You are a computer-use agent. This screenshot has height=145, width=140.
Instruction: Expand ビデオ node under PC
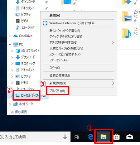[12, 83]
